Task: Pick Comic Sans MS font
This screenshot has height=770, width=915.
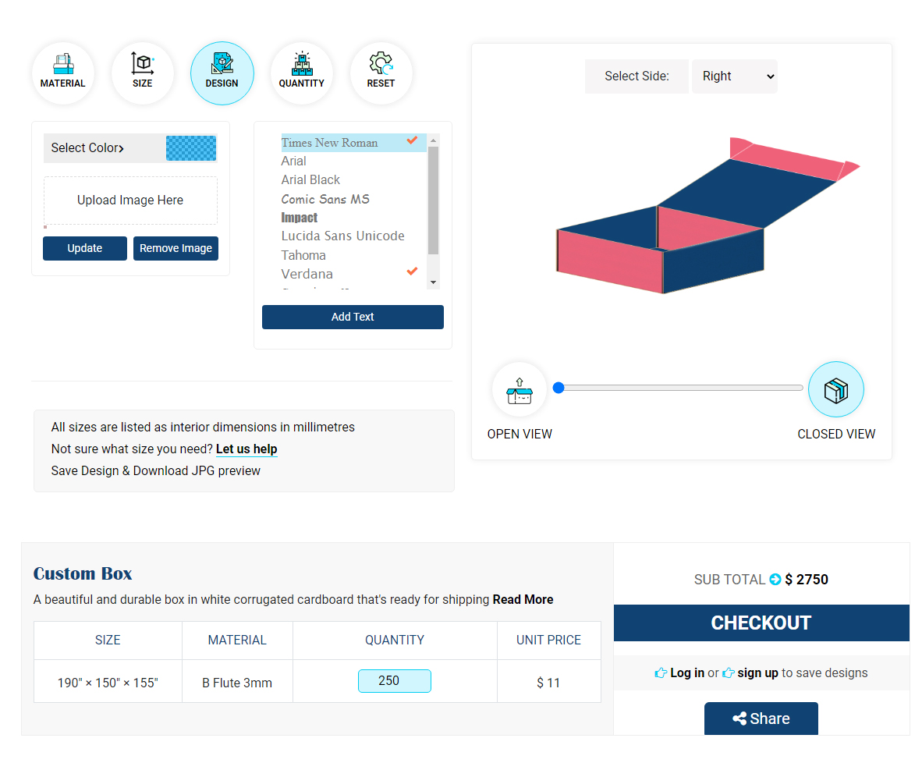Action: 325,199
